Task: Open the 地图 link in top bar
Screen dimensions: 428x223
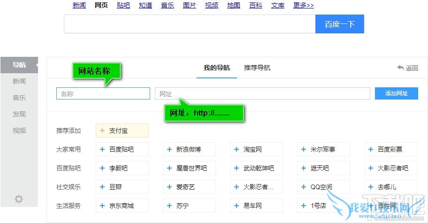Action: click(x=234, y=5)
